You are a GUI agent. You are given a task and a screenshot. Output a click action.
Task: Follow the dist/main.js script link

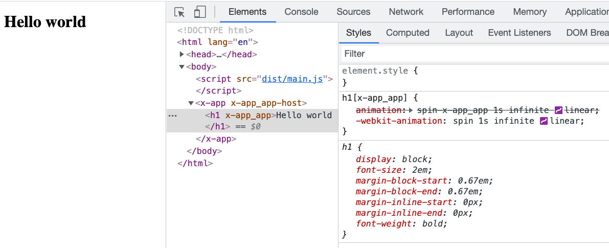pyautogui.click(x=292, y=79)
